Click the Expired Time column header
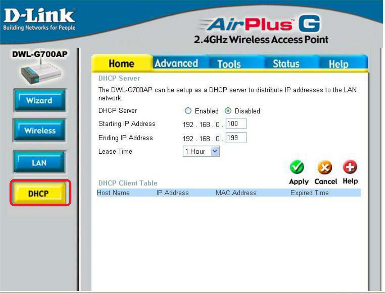Image resolution: width=385 pixels, height=294 pixels. point(309,193)
